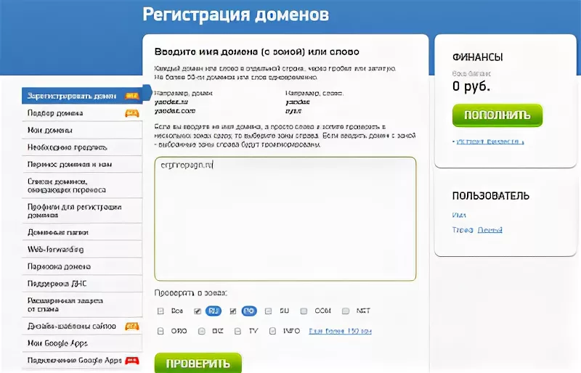The image size is (581, 373).
Task: Open the Подбор домена menu item
Action: coord(82,113)
